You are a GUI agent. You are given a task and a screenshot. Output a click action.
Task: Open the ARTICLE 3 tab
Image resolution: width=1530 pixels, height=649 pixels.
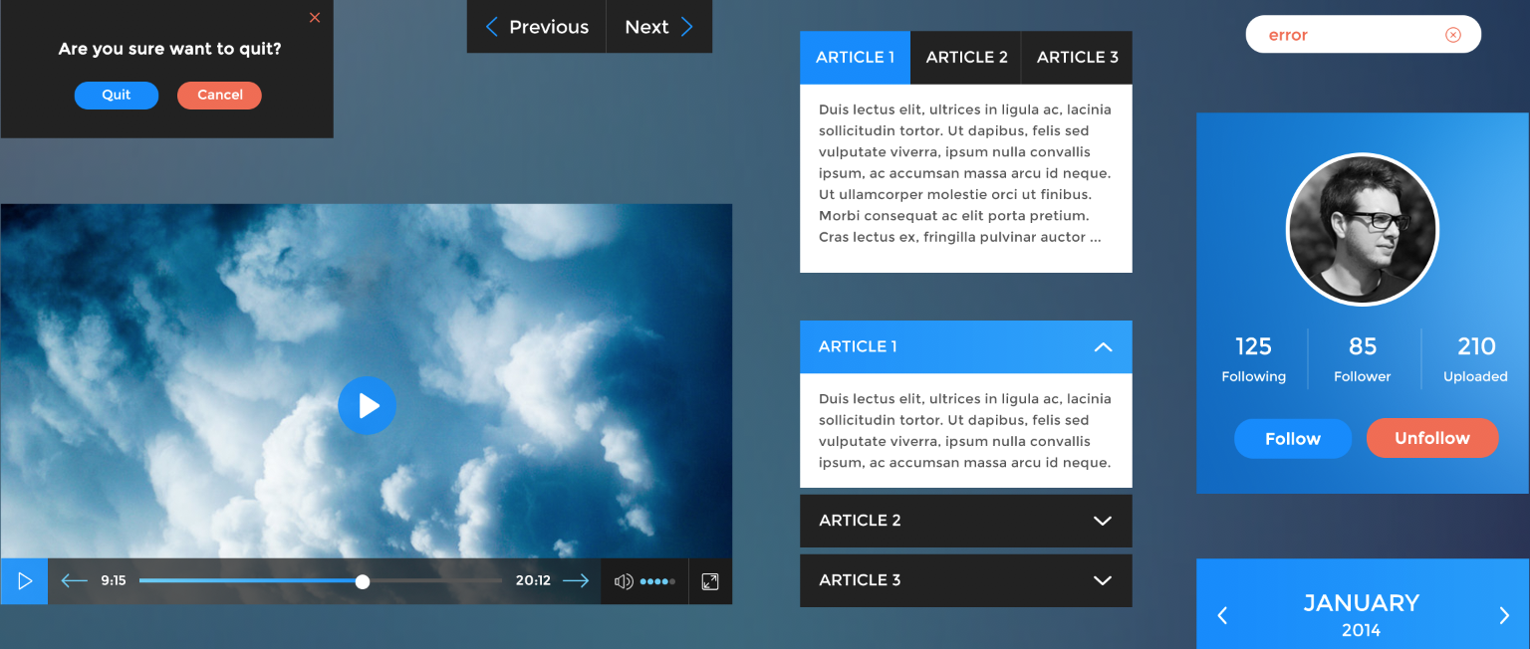1077,58
